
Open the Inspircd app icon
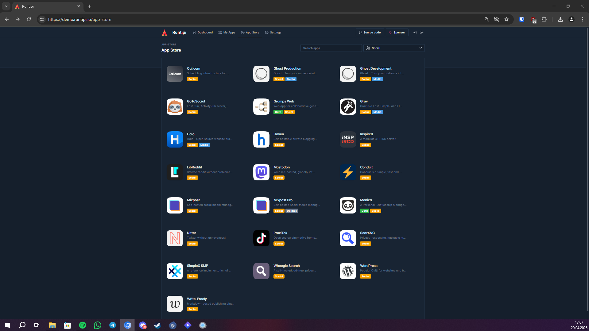point(348,139)
